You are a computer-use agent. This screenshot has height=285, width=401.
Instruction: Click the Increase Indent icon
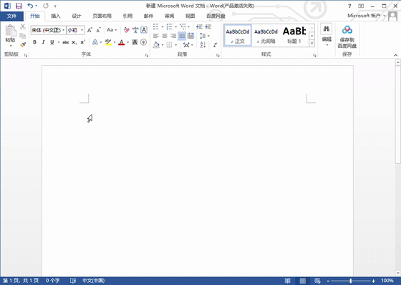click(x=208, y=26)
